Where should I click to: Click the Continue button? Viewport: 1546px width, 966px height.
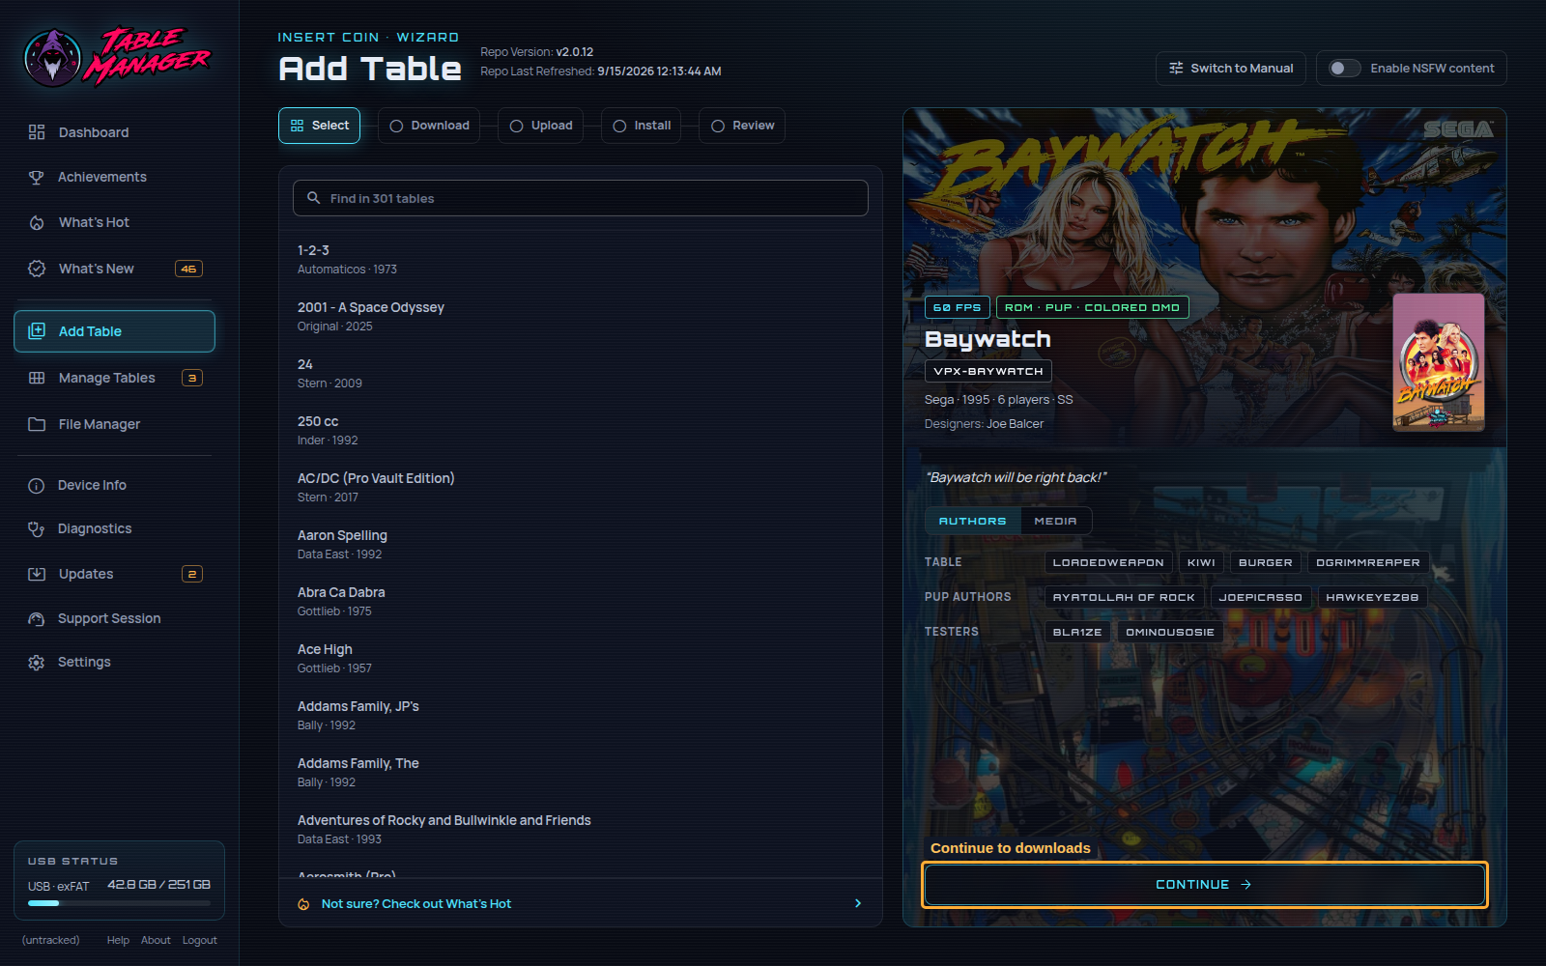1204,885
